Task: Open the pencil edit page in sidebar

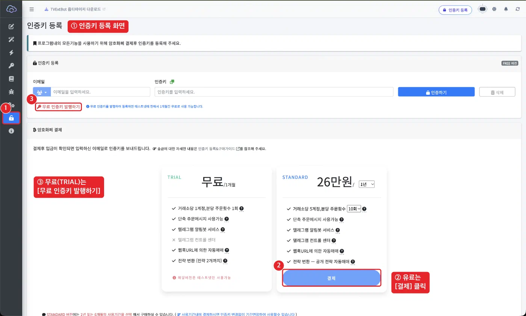Action: click(11, 26)
